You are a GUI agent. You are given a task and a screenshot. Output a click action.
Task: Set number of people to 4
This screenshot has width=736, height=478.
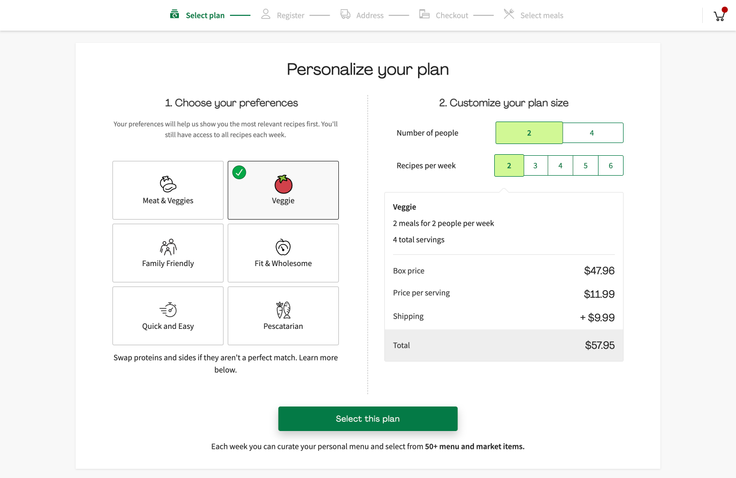point(592,133)
